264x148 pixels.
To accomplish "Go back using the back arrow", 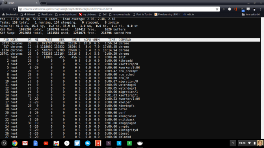I will point(4,9).
